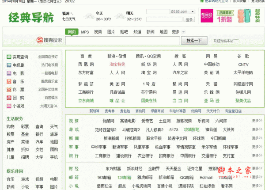Click the 音乐 music icon
The width and height of the screenshot is (265, 190).
point(9,81)
